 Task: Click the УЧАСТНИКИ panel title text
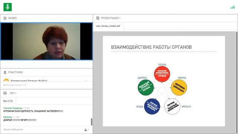pyautogui.click(x=16, y=72)
